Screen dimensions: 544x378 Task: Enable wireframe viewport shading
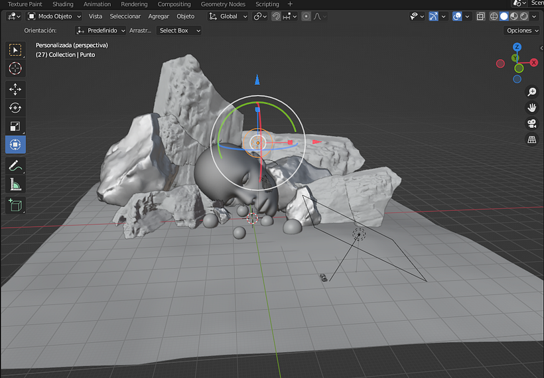pos(494,17)
